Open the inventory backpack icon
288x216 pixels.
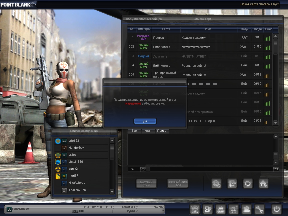(220, 209)
